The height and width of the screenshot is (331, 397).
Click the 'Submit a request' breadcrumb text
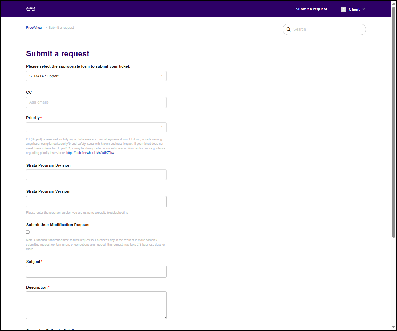coord(61,27)
